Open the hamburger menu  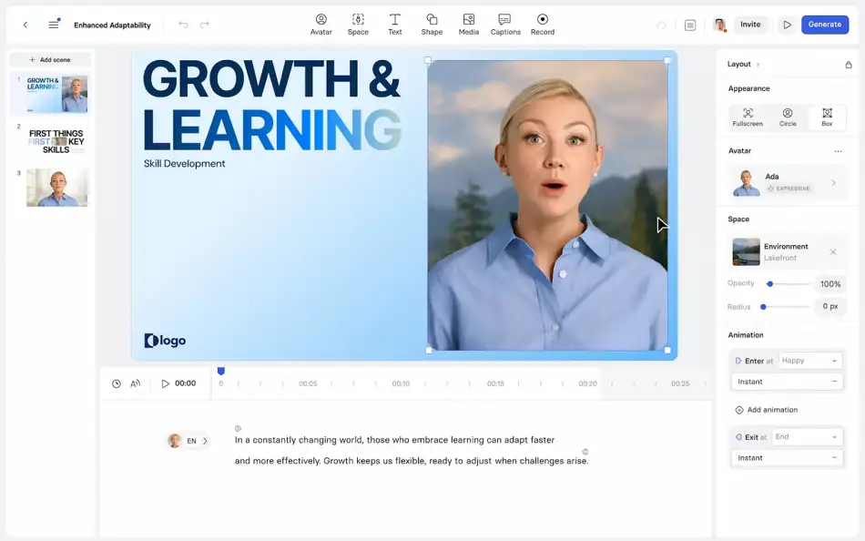[54, 25]
